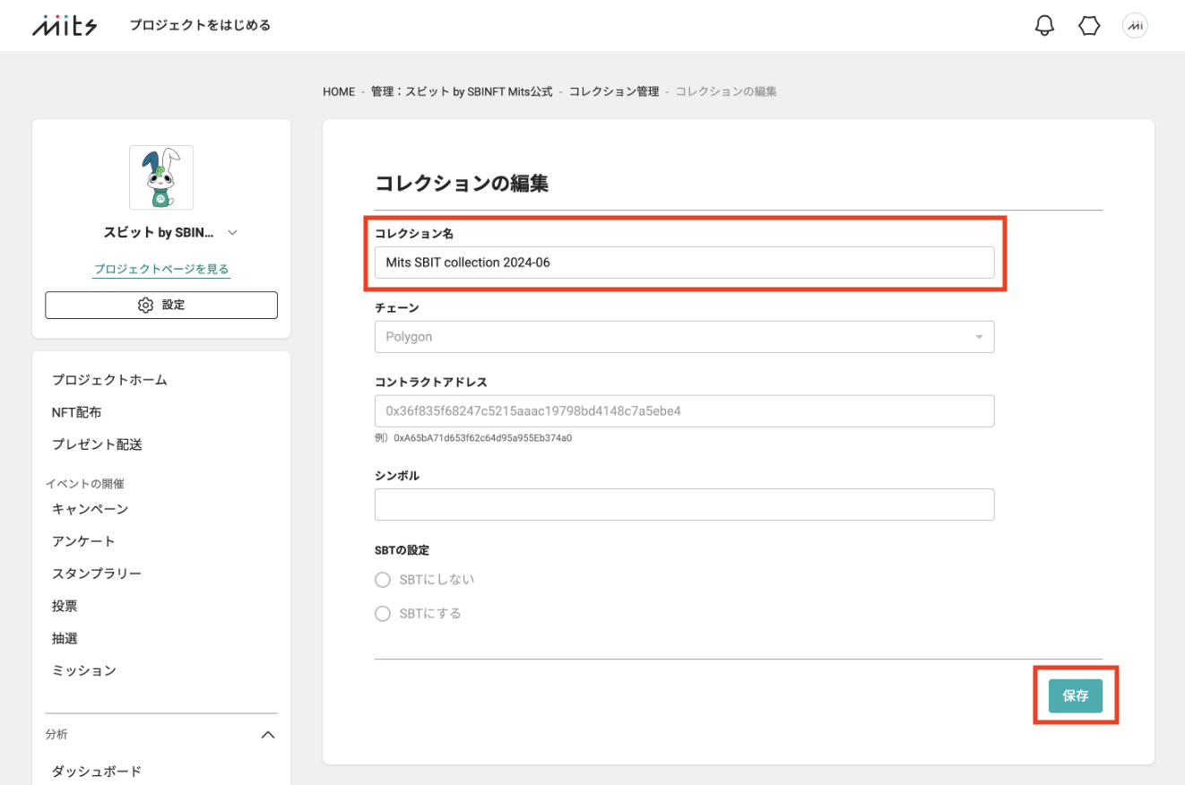Open プレゼント配送 in sidebar
The width and height of the screenshot is (1185, 785).
(97, 444)
